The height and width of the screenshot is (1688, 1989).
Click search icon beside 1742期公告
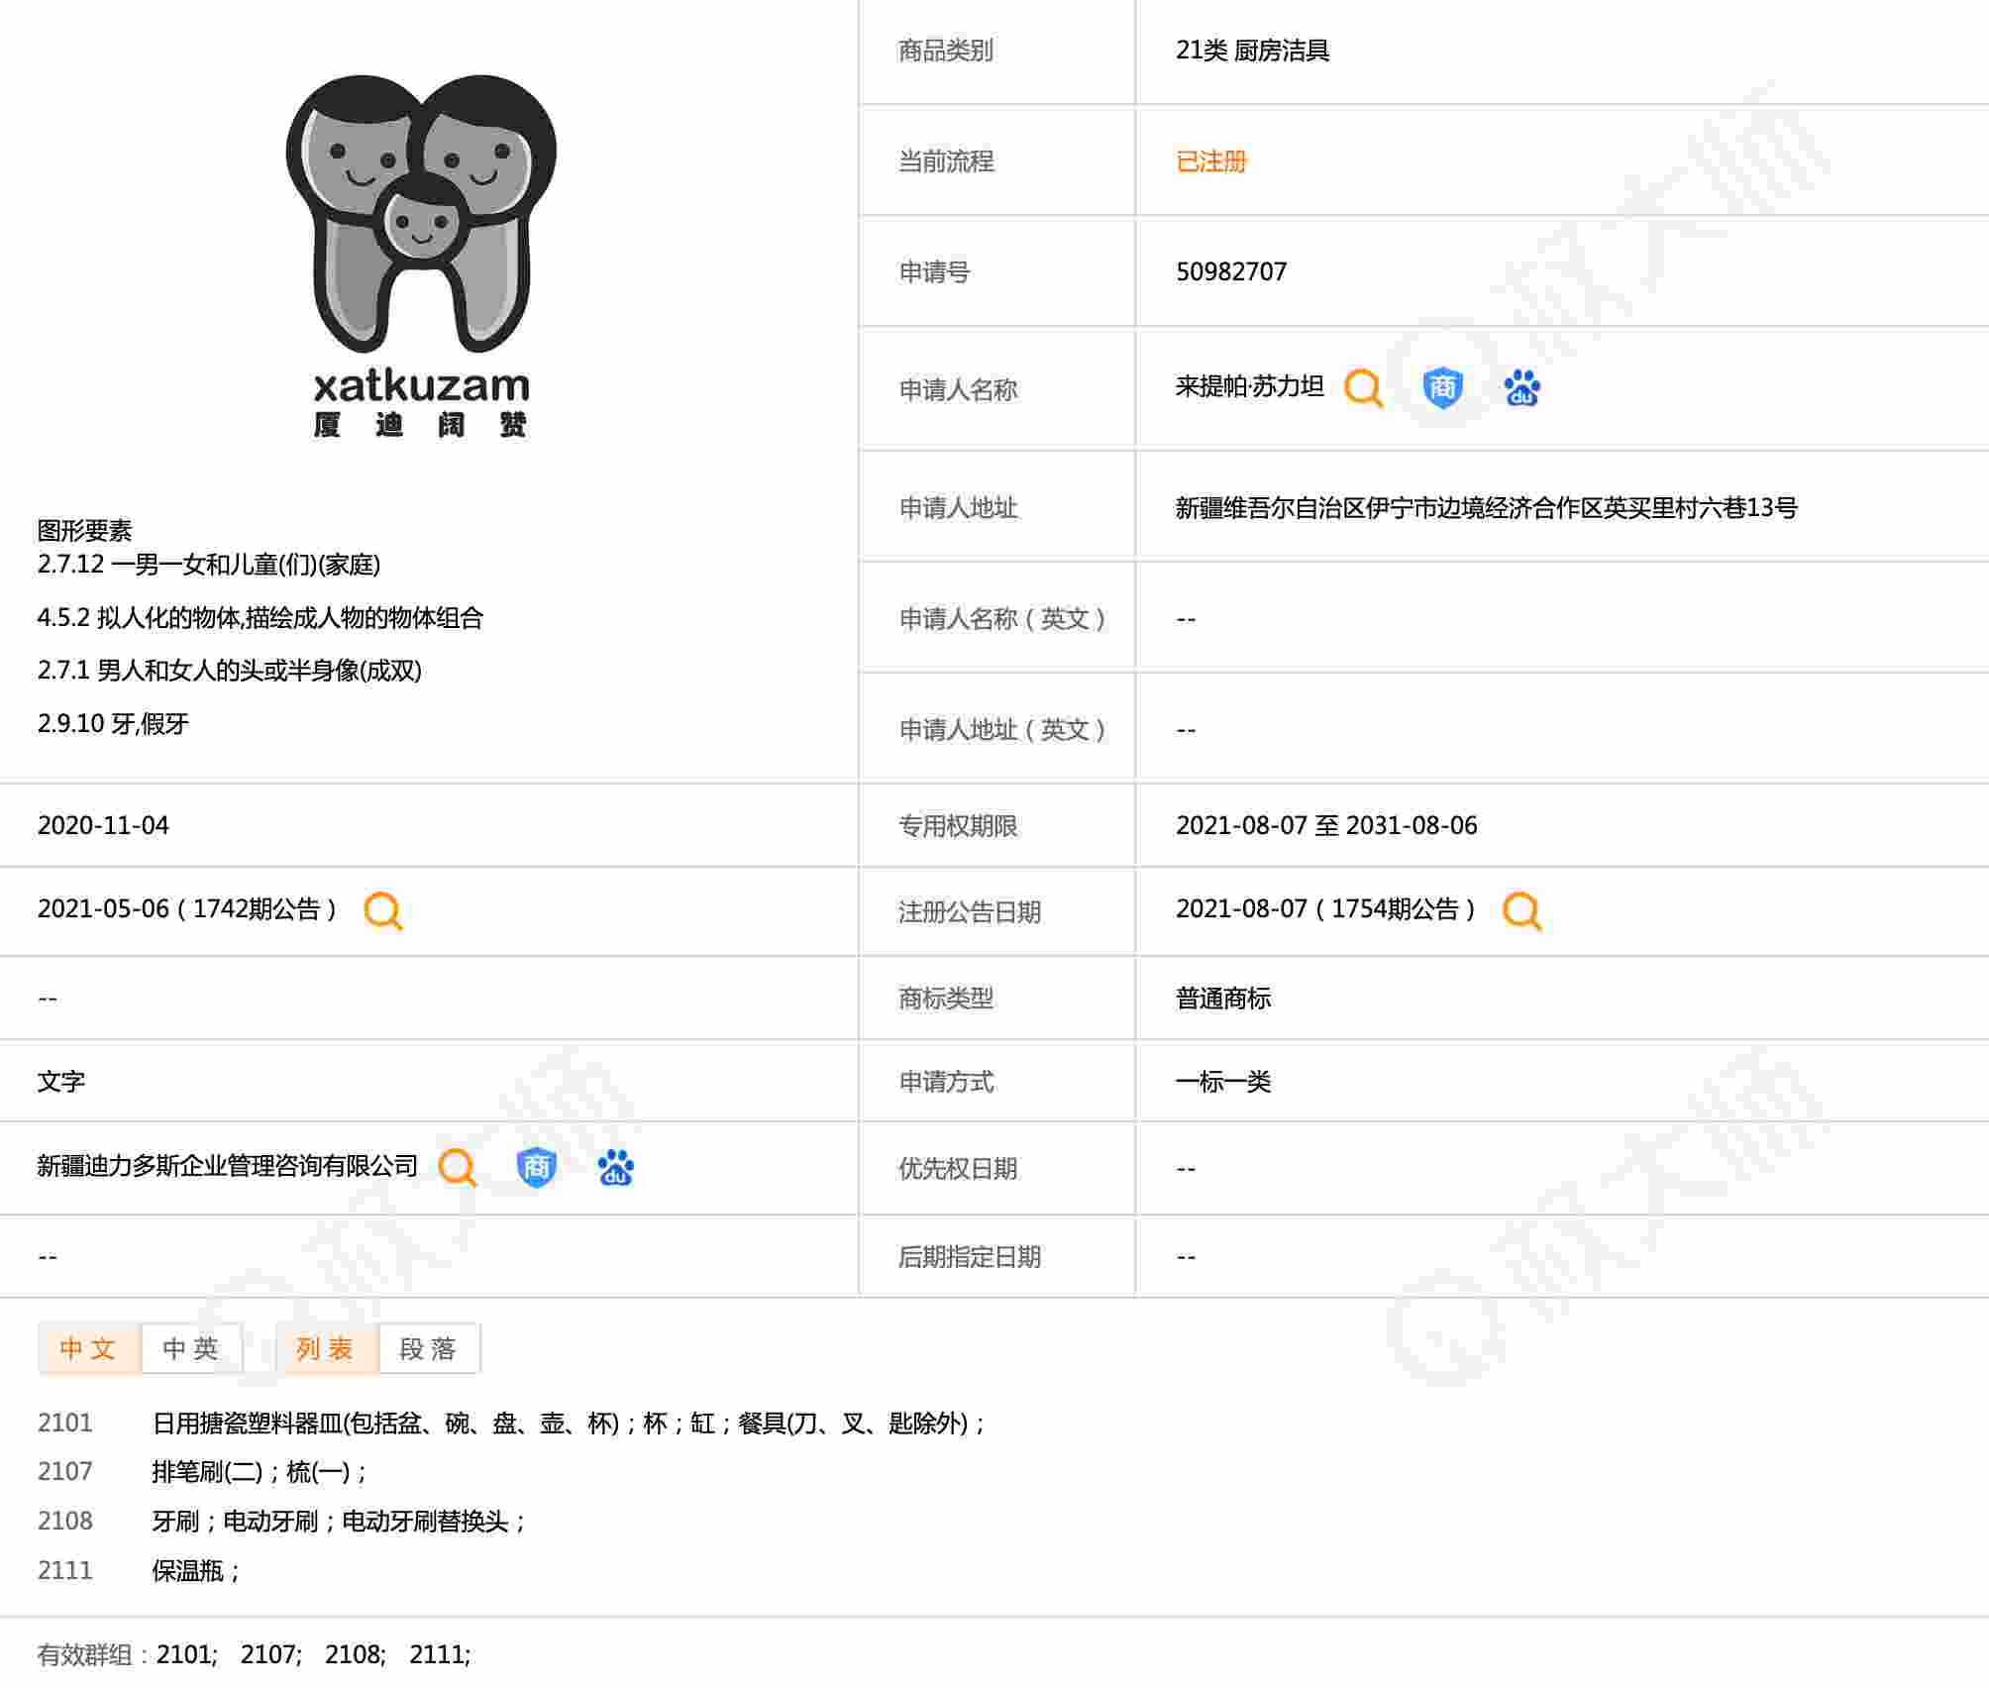tap(382, 910)
